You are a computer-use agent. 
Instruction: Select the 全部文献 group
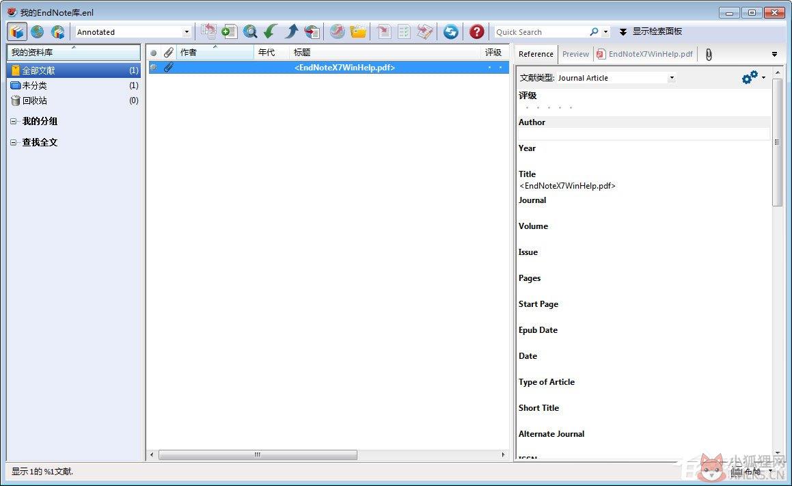pos(74,70)
